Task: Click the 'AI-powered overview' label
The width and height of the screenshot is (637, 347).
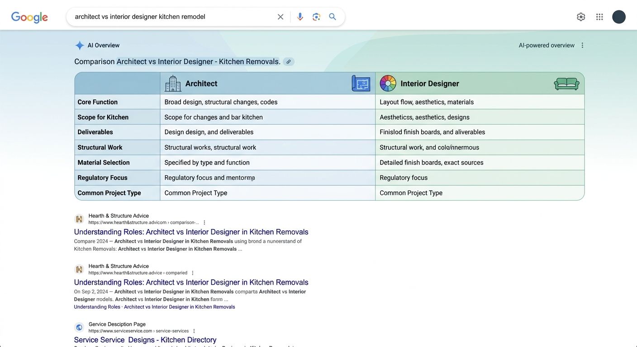Action: [x=547, y=45]
